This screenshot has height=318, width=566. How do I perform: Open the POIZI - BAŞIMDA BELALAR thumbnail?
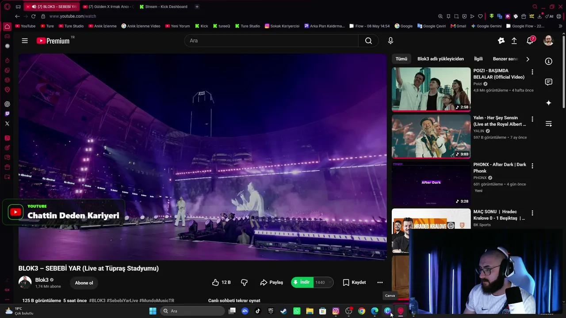[x=431, y=89]
